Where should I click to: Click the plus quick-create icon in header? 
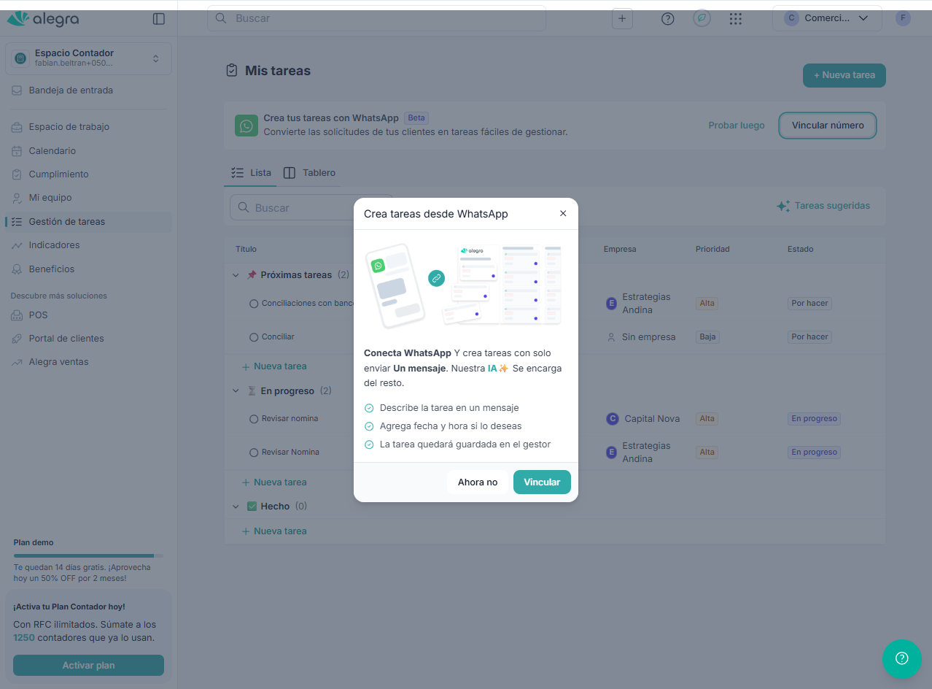621,19
